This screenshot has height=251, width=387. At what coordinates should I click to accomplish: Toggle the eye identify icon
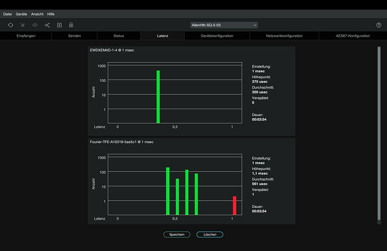click(x=35, y=25)
